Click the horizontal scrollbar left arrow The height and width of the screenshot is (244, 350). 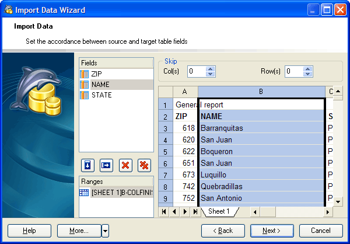coord(255,212)
